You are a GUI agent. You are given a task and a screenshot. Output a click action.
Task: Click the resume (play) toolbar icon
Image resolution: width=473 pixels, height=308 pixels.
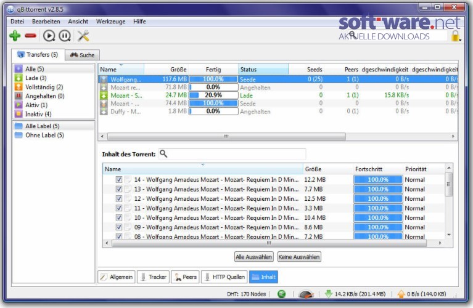49,36
